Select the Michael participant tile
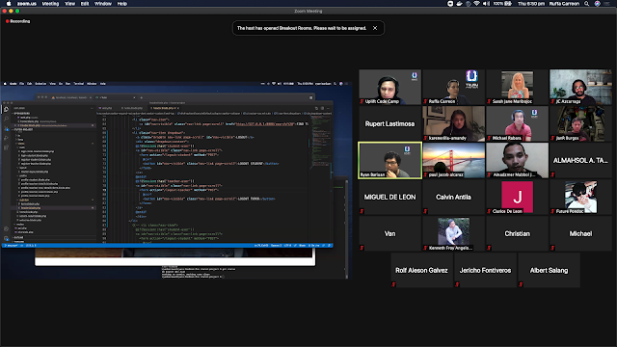The width and height of the screenshot is (617, 347). coord(580,233)
